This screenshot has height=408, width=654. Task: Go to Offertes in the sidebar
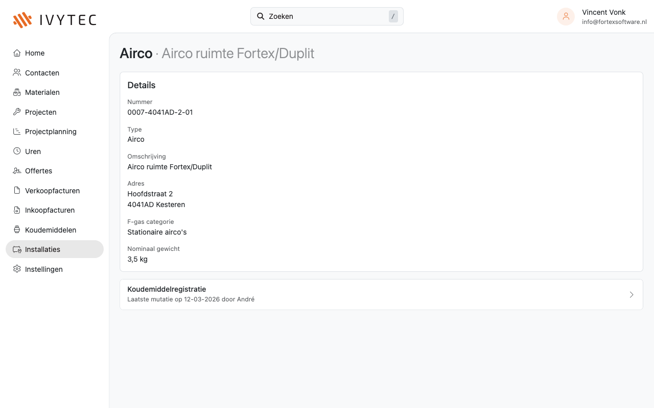pos(38,171)
